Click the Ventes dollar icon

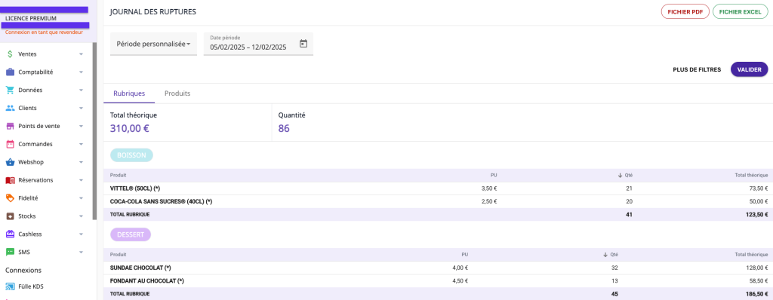(10, 54)
